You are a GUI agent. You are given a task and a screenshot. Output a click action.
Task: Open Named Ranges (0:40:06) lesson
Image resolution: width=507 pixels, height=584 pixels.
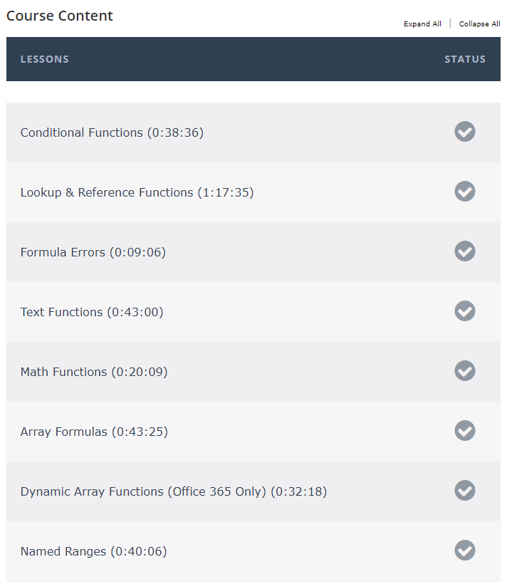tap(93, 551)
